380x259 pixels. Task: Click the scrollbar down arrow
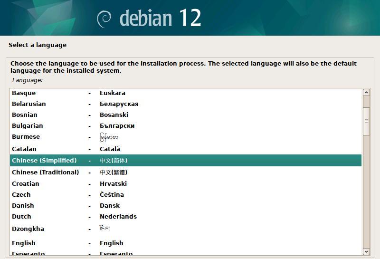(x=366, y=251)
